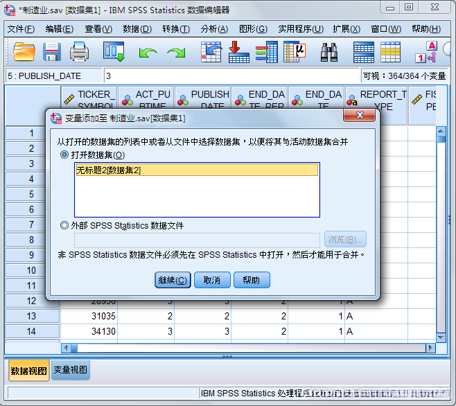This screenshot has height=406, width=456.
Task: Open the 实用程序(U) menu
Action: tap(301, 29)
